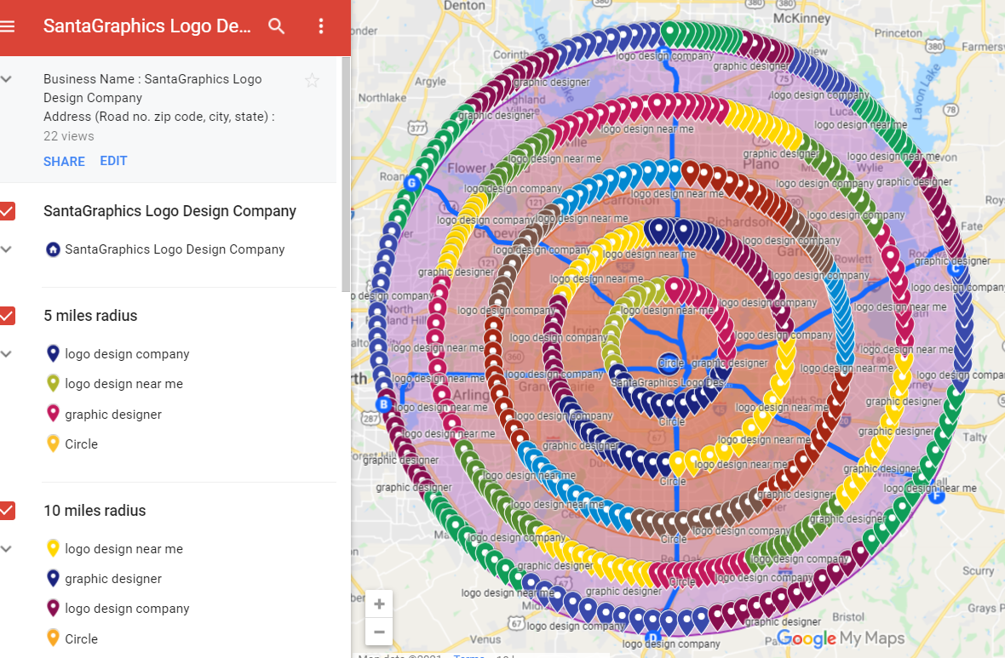Screen dimensions: 1005x658
Task: Select the maroon 'logo design company' pin icon
Action: pos(53,609)
